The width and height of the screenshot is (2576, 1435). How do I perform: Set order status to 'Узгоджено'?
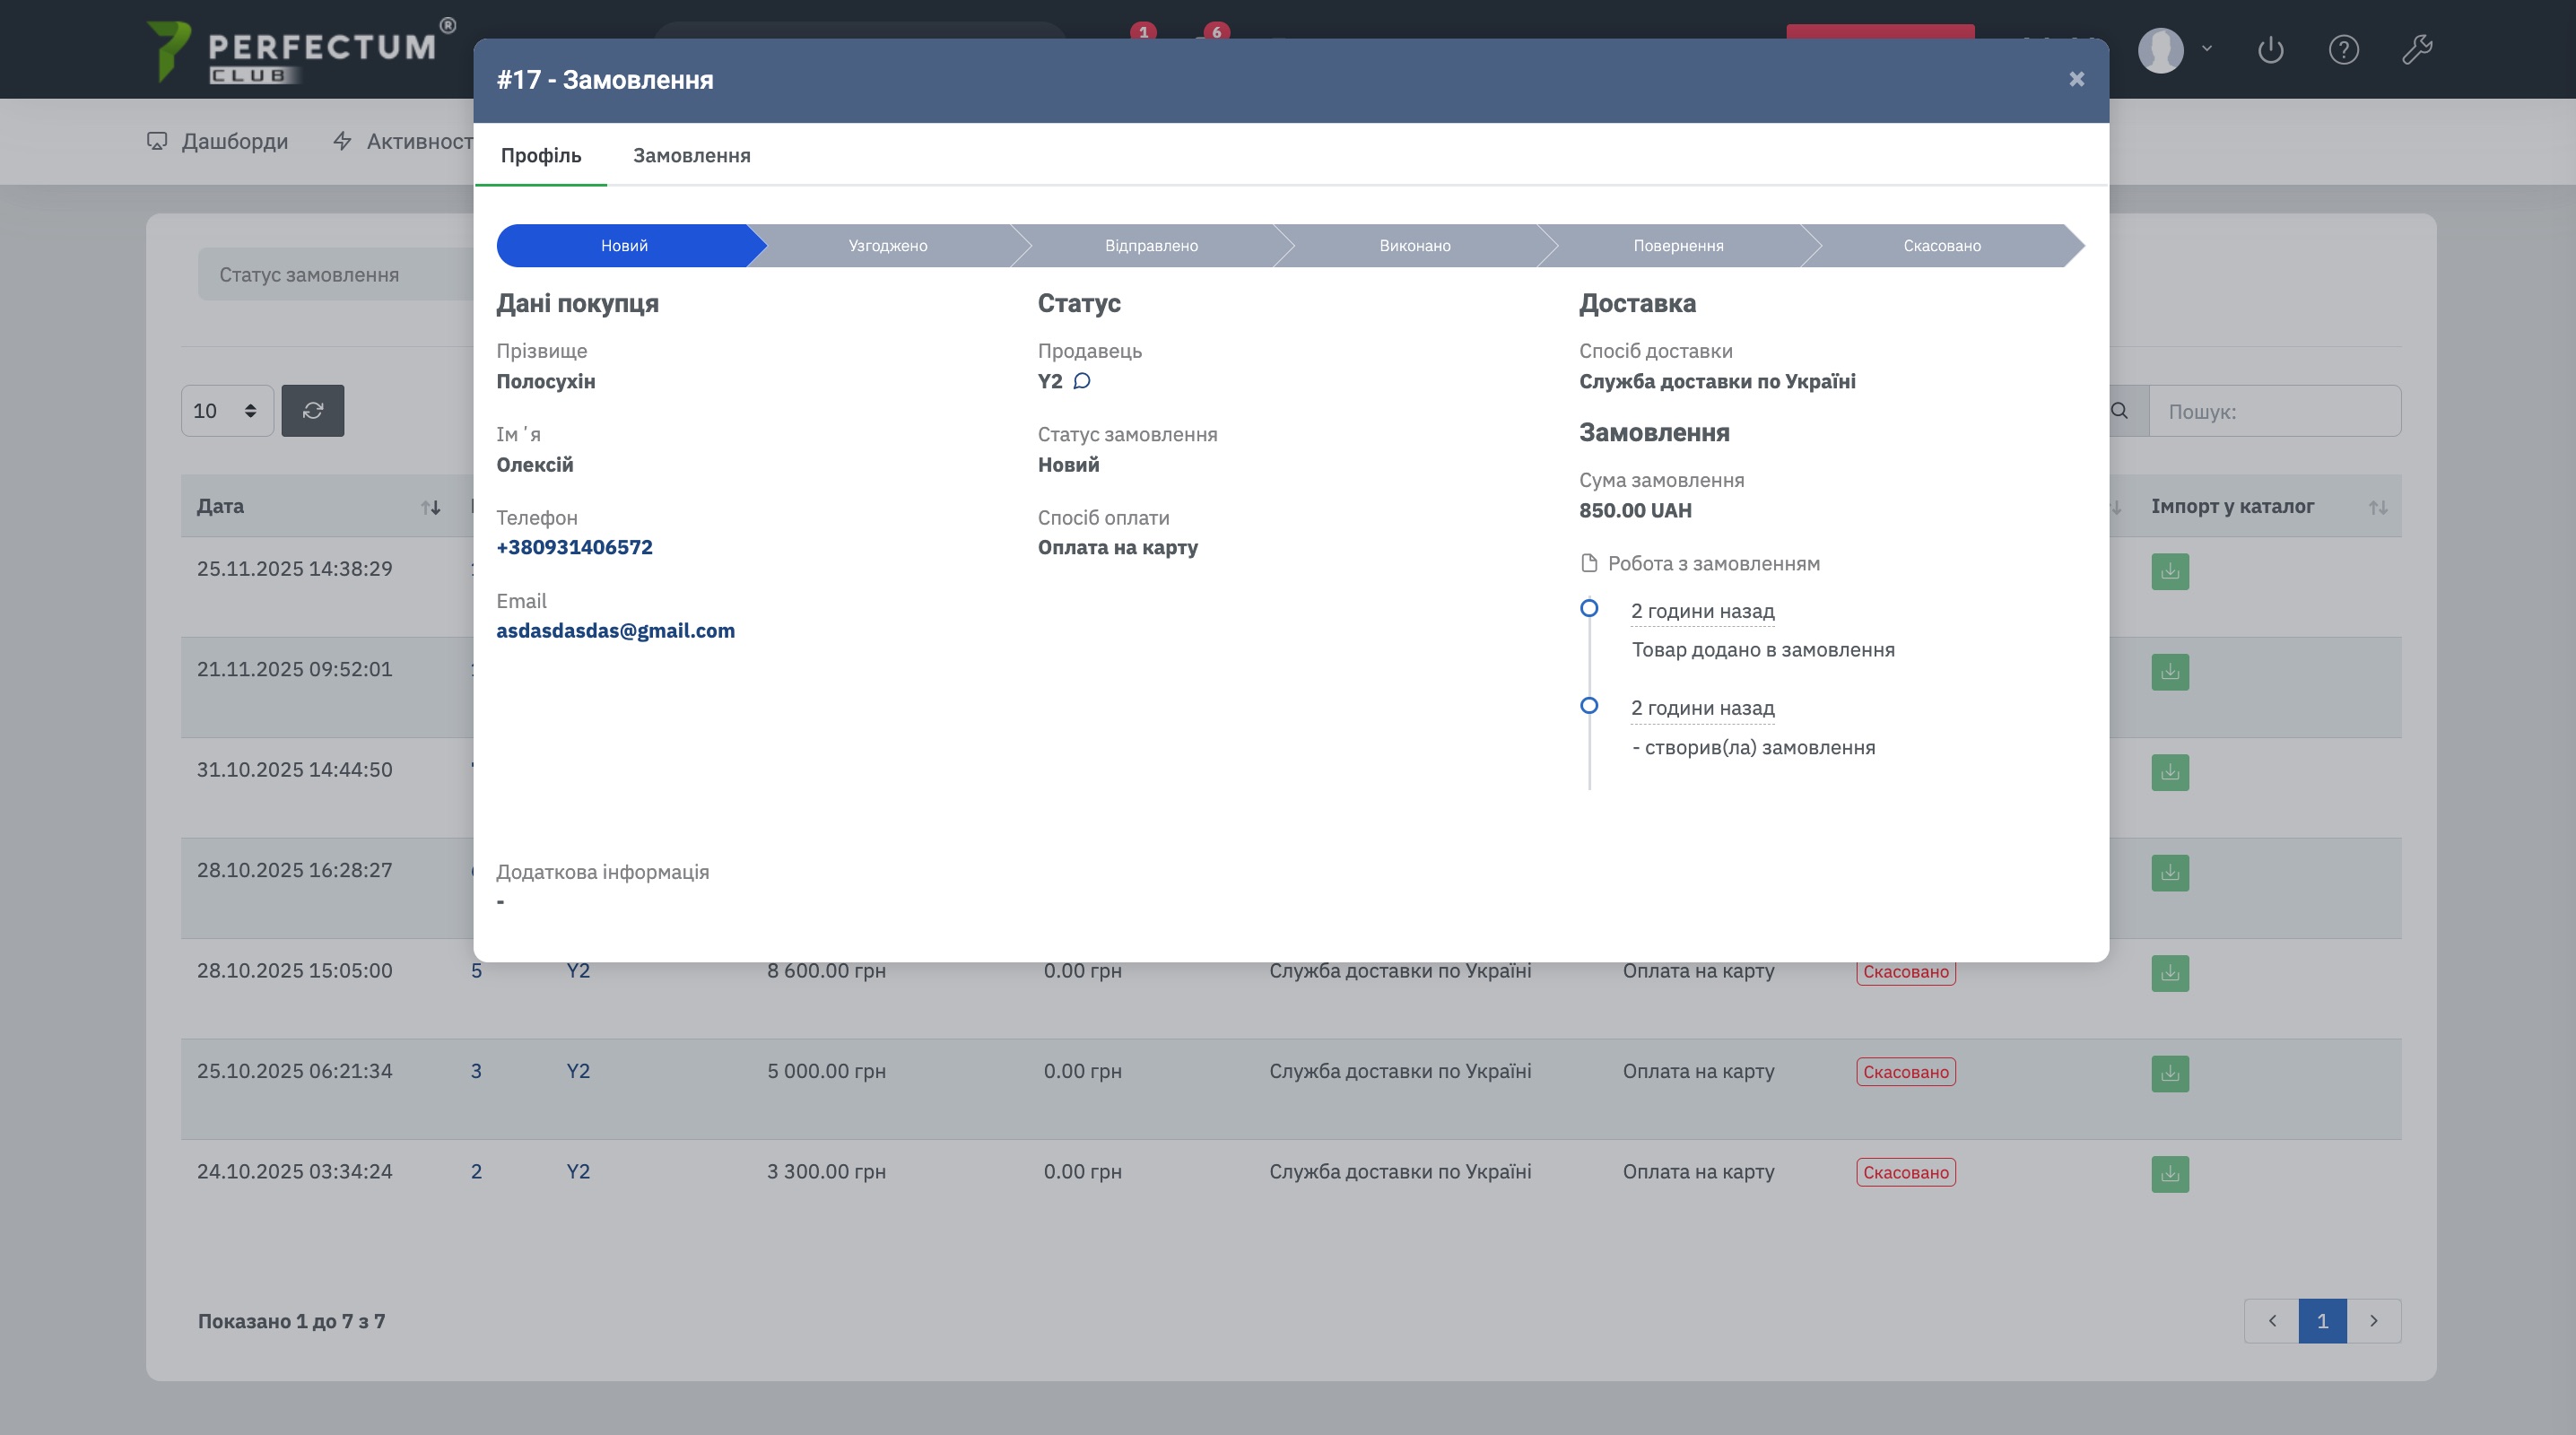887,246
